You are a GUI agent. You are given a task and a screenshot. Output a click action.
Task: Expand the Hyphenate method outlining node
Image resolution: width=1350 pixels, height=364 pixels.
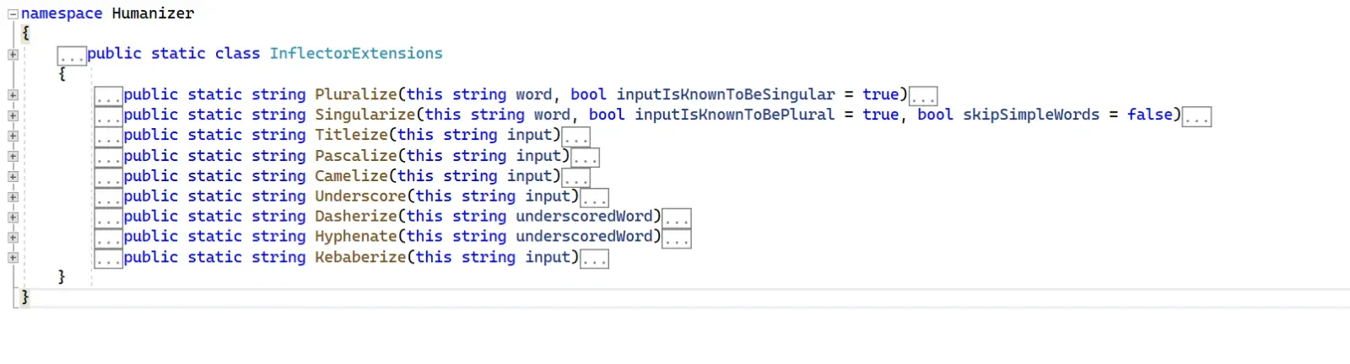(13, 238)
